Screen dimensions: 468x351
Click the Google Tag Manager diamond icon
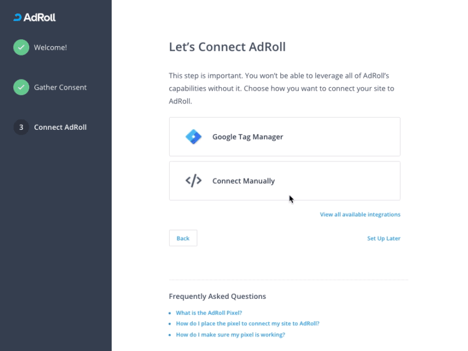[x=194, y=137]
